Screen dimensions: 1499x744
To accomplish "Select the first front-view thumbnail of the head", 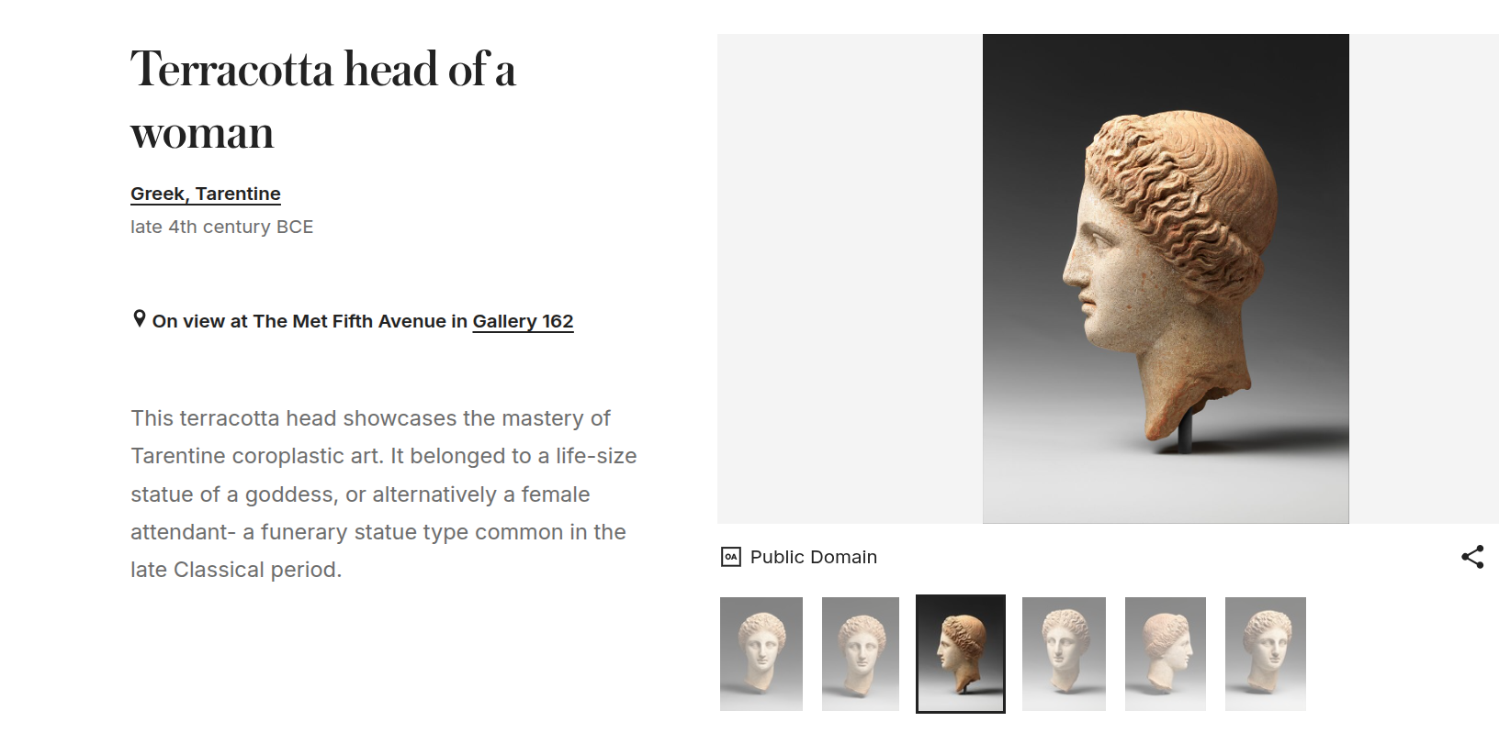I will [x=761, y=653].
